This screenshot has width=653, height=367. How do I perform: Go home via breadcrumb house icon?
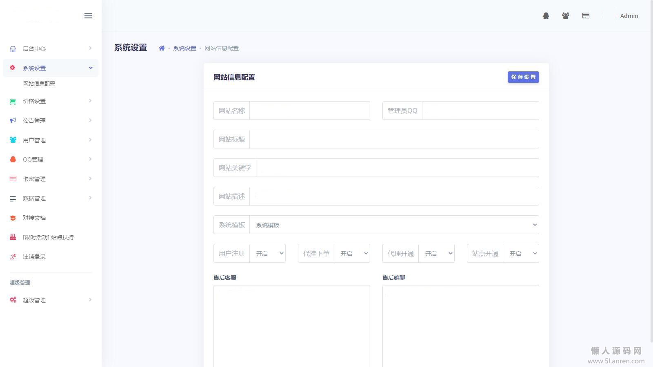162,48
